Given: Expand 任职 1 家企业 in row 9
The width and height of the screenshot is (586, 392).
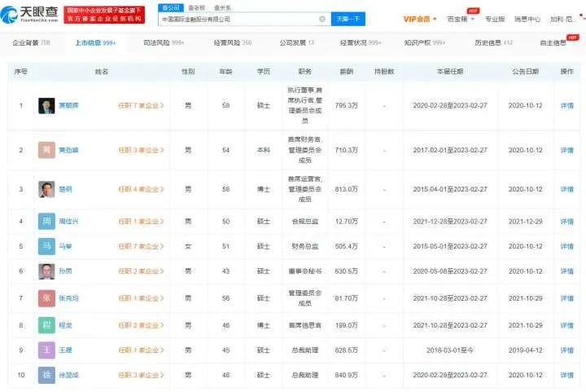Looking at the screenshot, I should 142,350.
